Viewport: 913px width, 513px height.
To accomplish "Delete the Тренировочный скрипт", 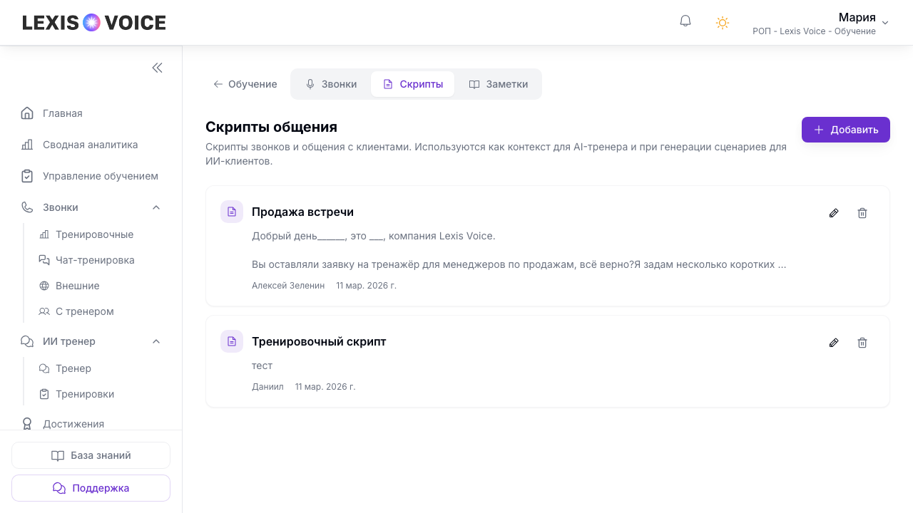I will (862, 343).
